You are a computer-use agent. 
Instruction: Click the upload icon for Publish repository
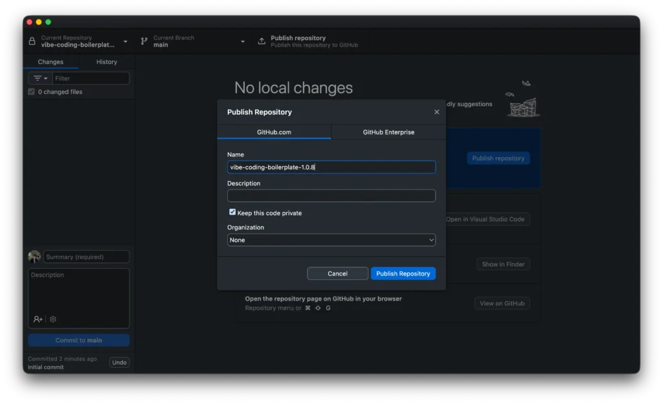(262, 41)
